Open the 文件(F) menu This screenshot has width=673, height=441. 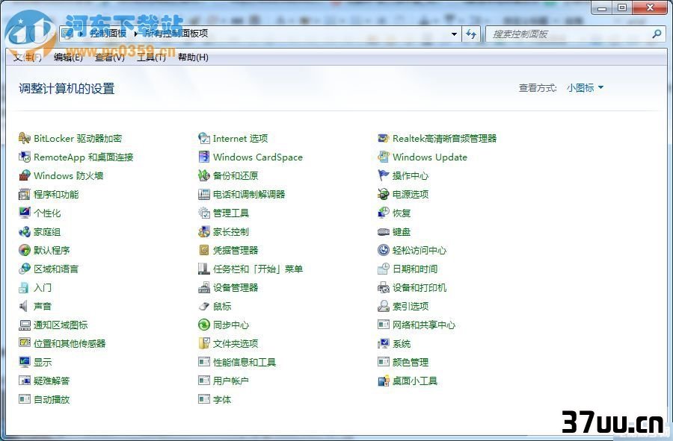(x=28, y=57)
